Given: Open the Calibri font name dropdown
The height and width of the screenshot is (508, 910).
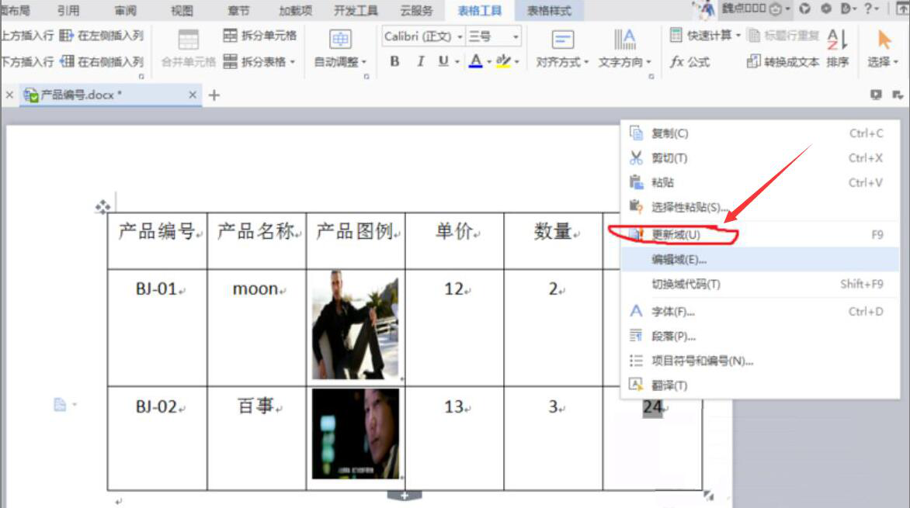Looking at the screenshot, I should (x=460, y=37).
